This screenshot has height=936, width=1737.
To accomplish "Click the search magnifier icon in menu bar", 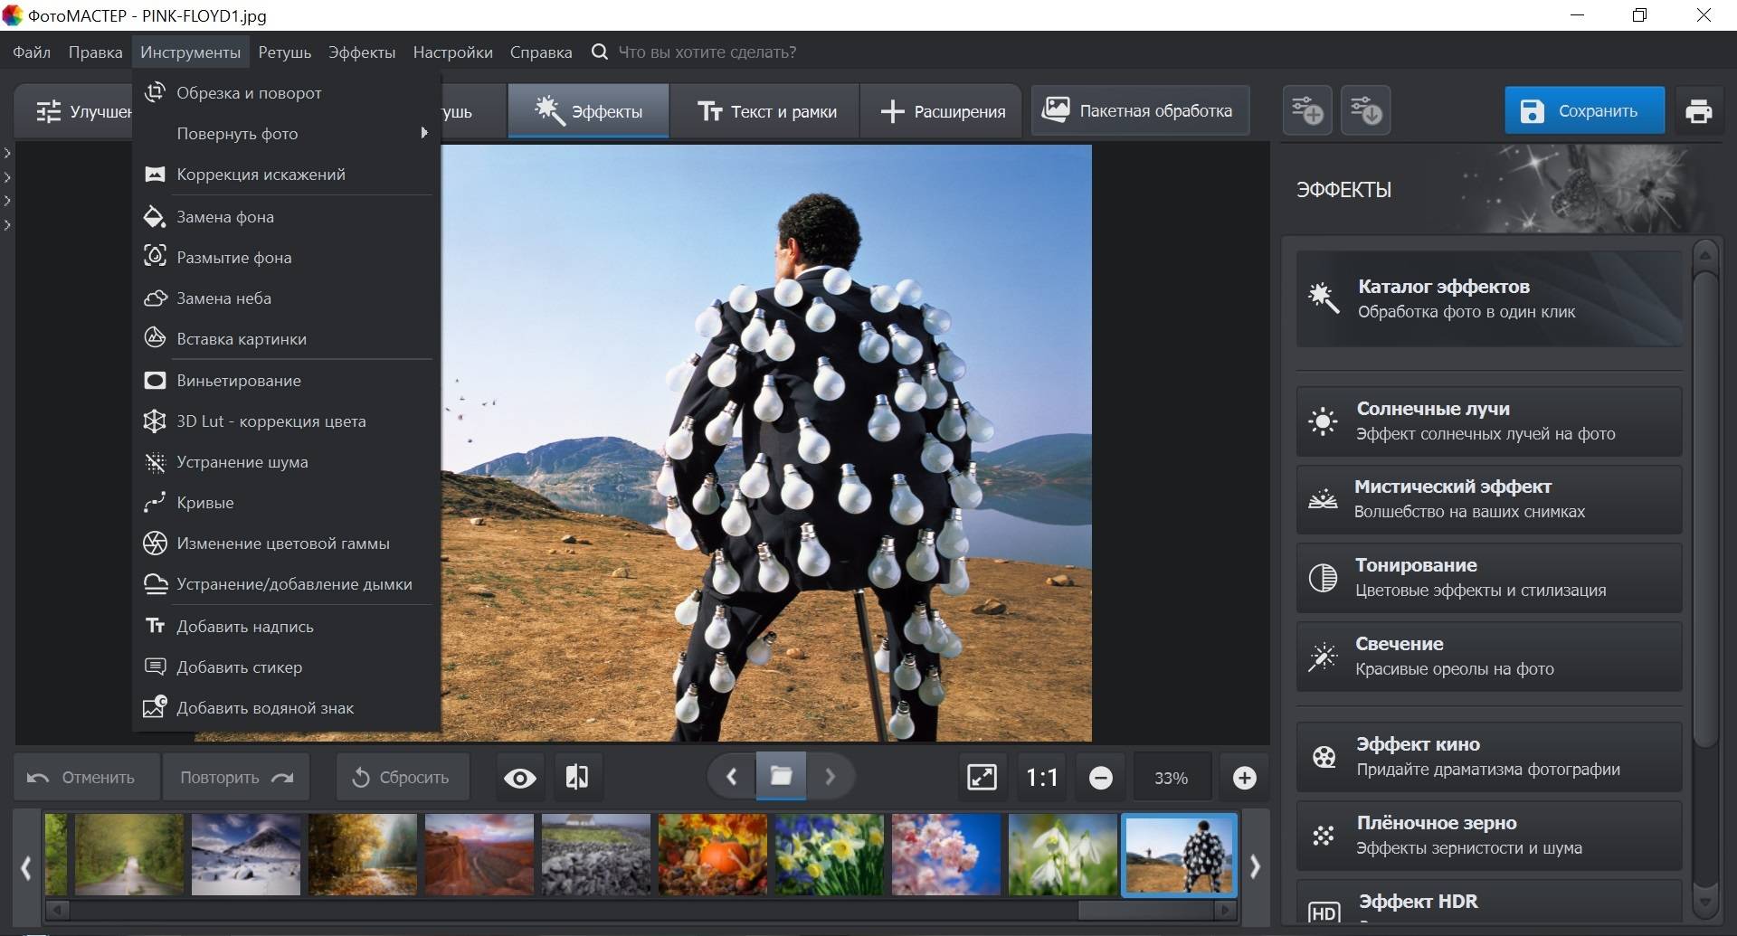I will tap(599, 52).
